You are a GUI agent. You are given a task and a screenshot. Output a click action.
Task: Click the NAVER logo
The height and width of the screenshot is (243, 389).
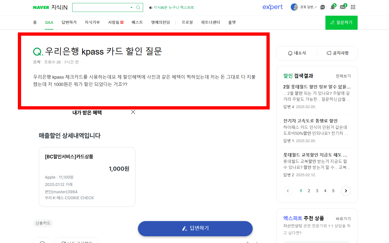click(x=41, y=7)
